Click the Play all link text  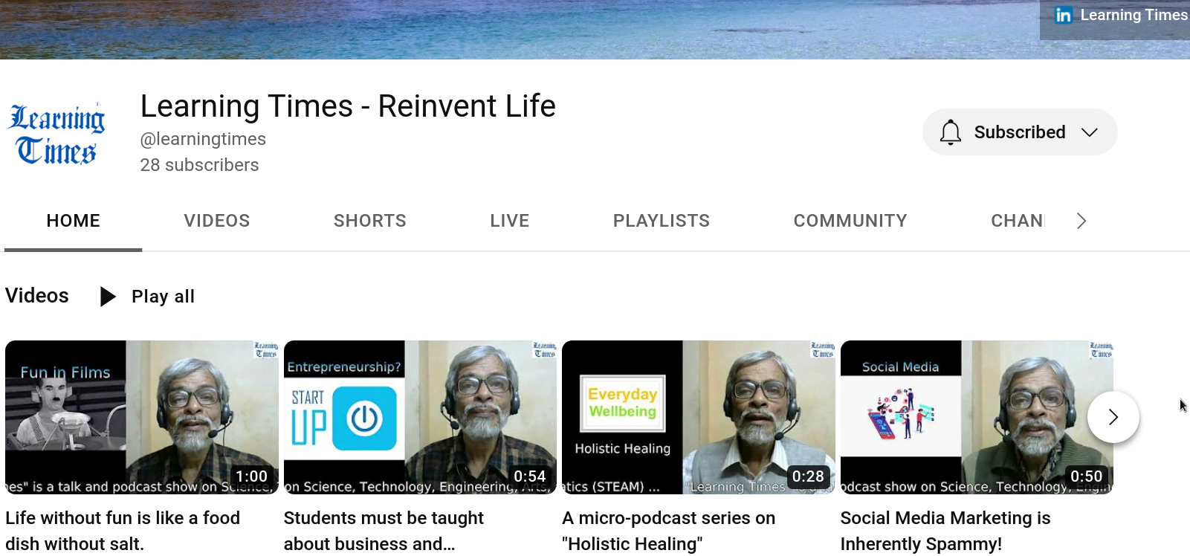163,297
